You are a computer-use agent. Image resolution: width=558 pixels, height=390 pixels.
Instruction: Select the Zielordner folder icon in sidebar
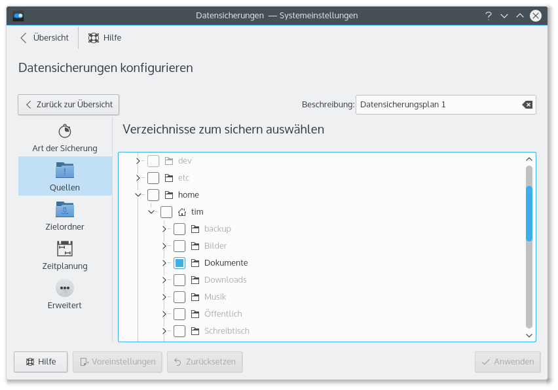pos(65,209)
